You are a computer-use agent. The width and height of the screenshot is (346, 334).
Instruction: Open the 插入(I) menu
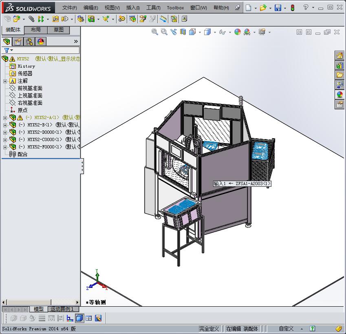pyautogui.click(x=133, y=8)
